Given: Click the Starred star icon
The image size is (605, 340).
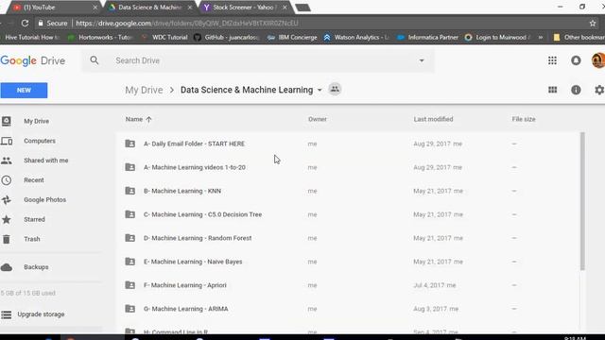Looking at the screenshot, I should tap(7, 219).
